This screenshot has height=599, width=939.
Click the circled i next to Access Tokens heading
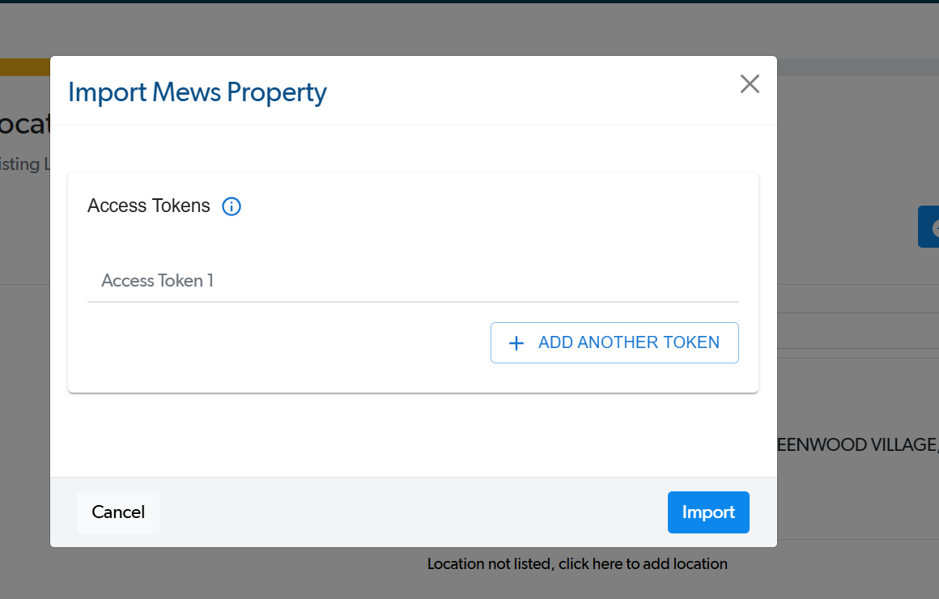[232, 206]
